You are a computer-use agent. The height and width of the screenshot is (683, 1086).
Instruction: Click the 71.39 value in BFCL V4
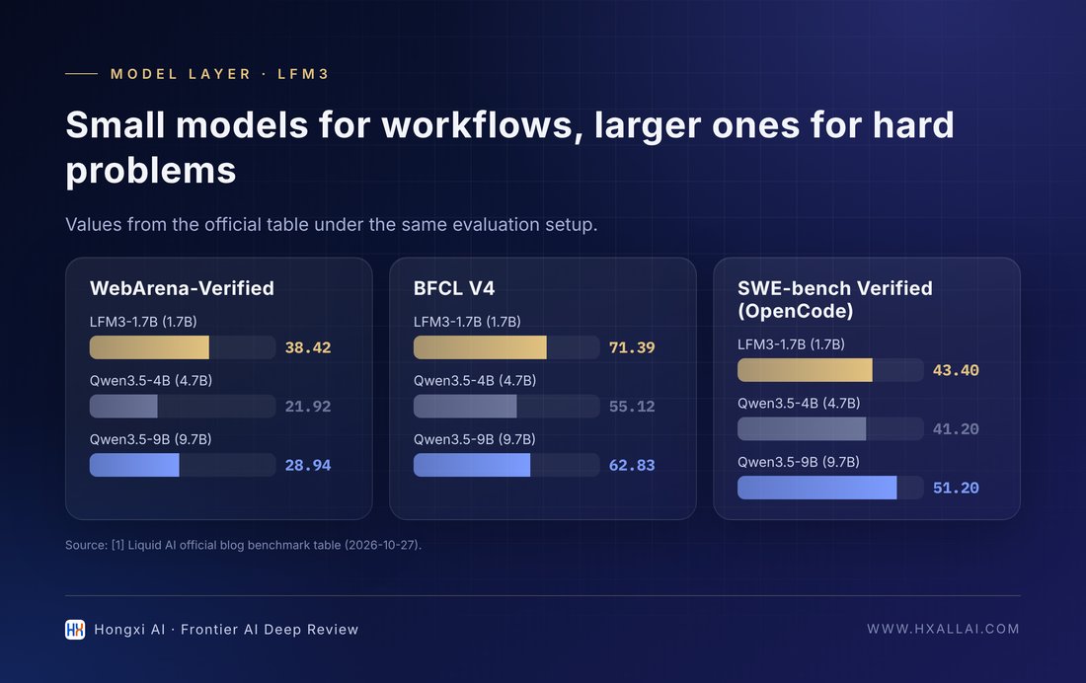click(632, 347)
